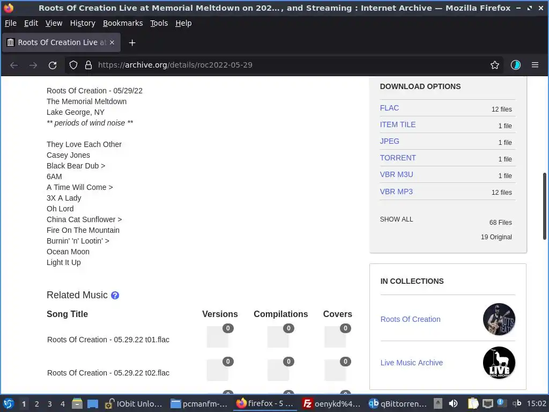Go back to the previous page
Viewport: 549px width, 412px height.
tap(14, 65)
